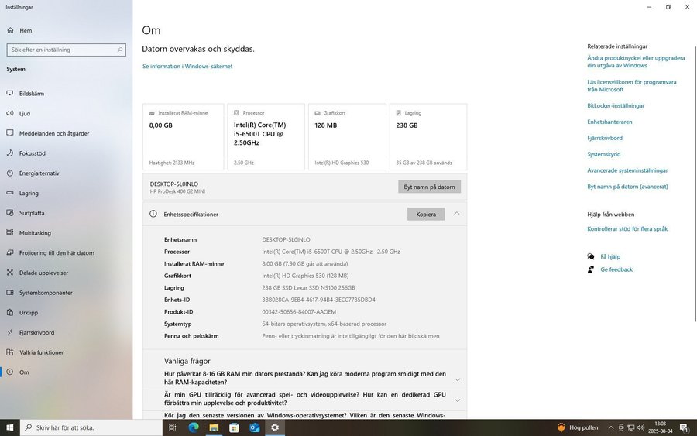Open Enhetshanteraren link
697x436 pixels.
point(609,122)
